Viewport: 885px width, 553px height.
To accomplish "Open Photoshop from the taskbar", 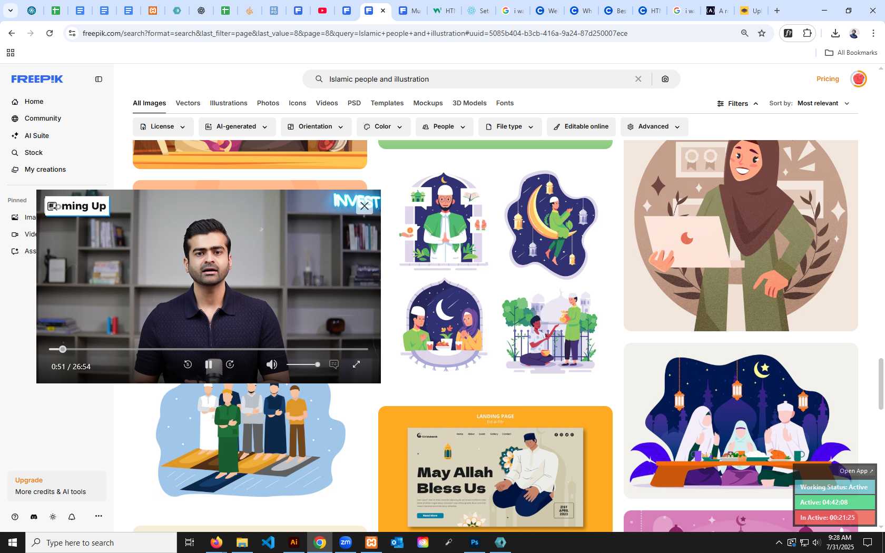I will [475, 542].
